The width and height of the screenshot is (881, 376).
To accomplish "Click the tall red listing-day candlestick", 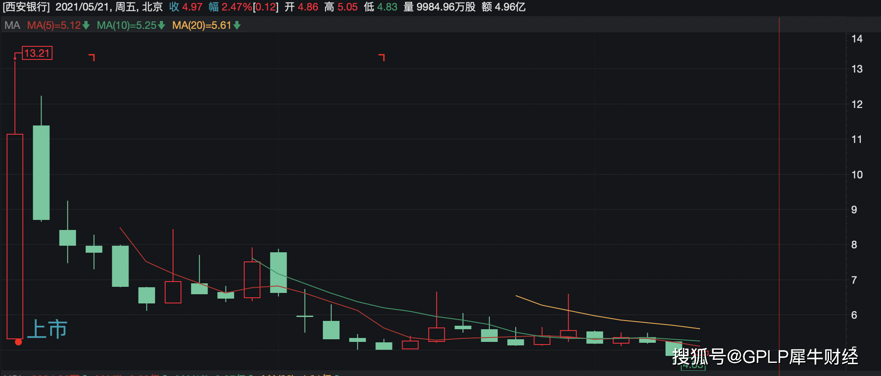I will [15, 236].
